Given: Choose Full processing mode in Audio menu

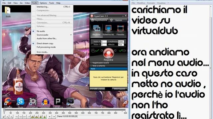Looking at the screenshot, I should pos(46,47).
